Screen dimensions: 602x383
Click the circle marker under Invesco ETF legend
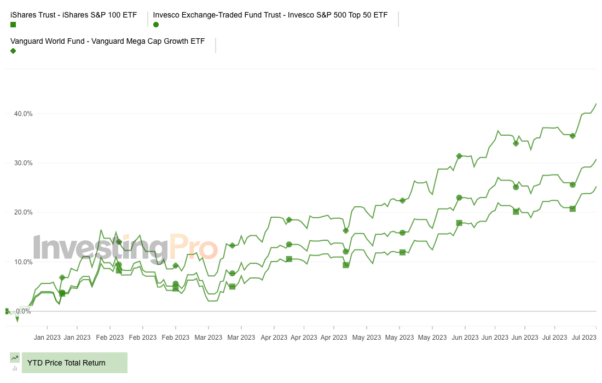click(155, 24)
